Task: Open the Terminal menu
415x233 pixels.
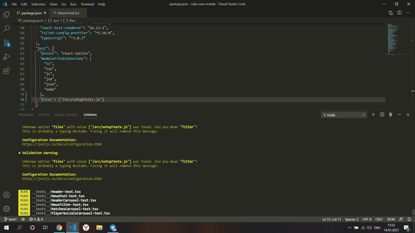Action: [87, 4]
